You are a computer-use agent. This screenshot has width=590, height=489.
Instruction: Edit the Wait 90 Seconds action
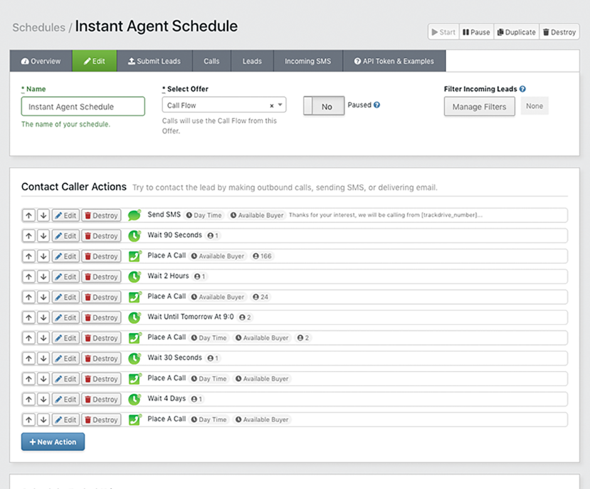[66, 236]
